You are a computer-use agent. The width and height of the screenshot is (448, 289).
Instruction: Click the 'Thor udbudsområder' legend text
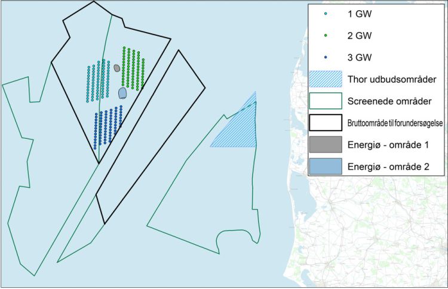(392, 79)
